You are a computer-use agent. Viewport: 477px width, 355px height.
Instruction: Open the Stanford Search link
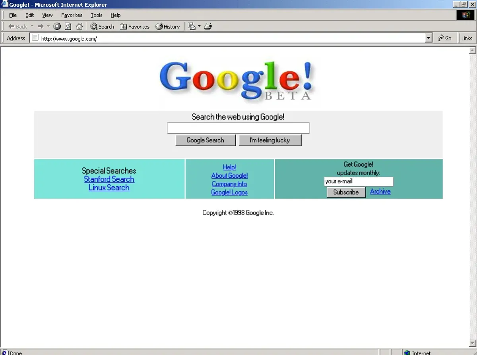click(x=109, y=179)
